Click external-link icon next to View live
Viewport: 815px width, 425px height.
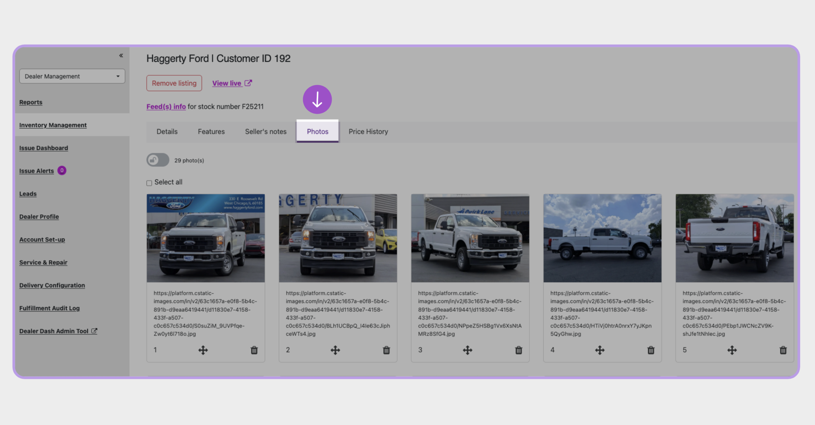click(248, 83)
